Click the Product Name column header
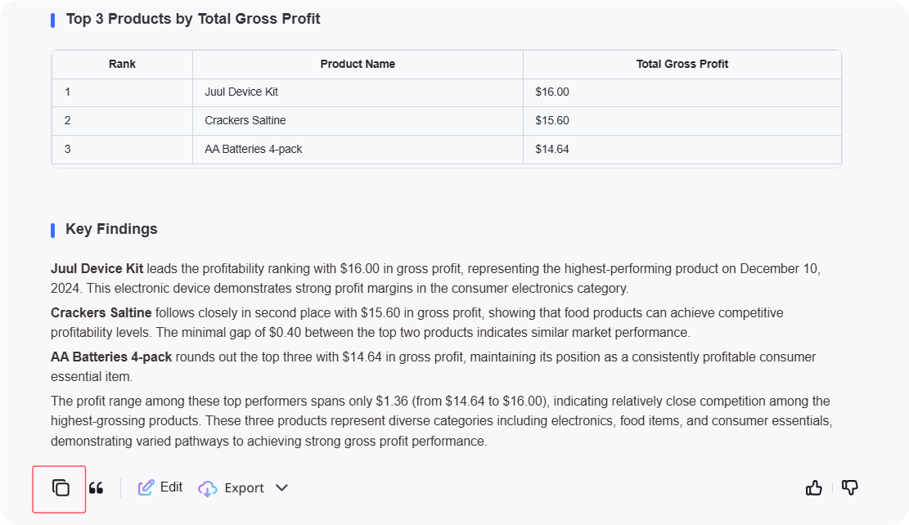Image resolution: width=909 pixels, height=525 pixels. tap(358, 64)
